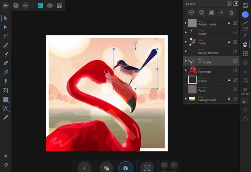Image resolution: width=251 pixels, height=172 pixels.
Task: Go back to the home gallery
Action: pyautogui.click(x=6, y=5)
